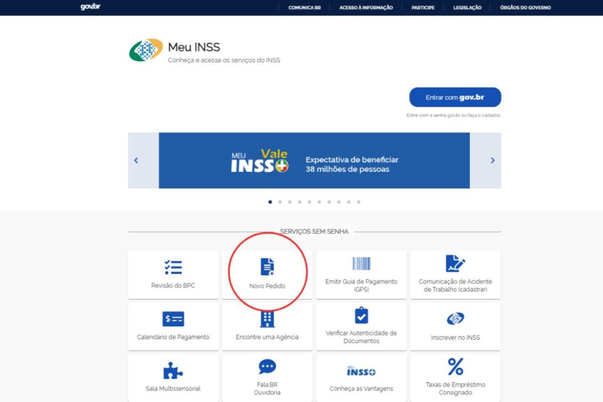
Task: Select the second carousel dot indicator
Action: point(280,202)
